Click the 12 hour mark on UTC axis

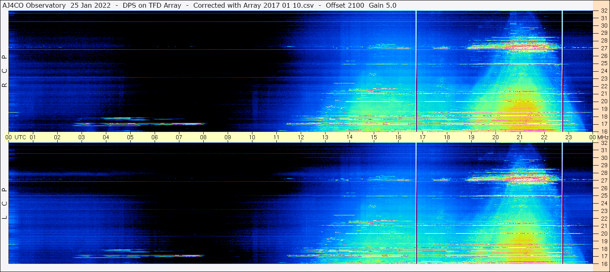pos(301,137)
